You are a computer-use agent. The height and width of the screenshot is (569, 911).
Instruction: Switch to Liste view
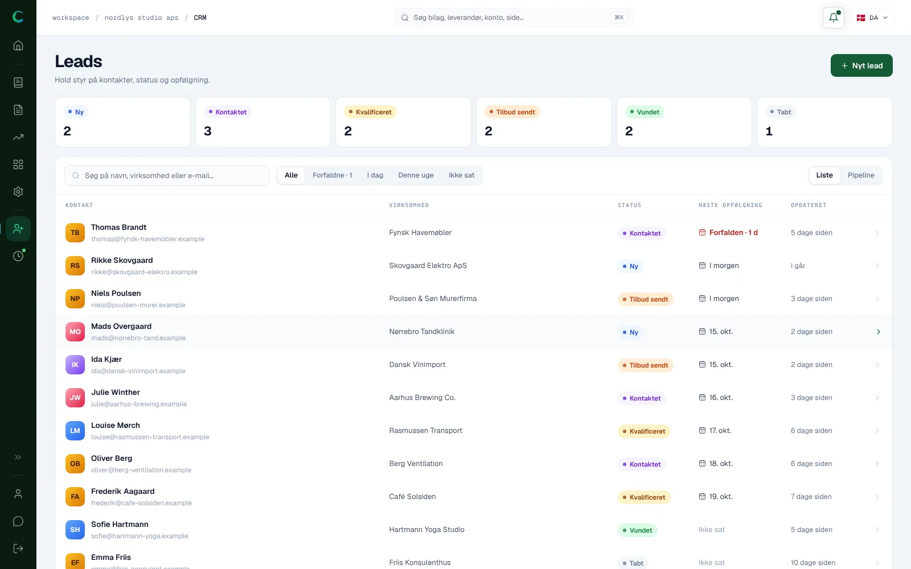[x=824, y=175]
